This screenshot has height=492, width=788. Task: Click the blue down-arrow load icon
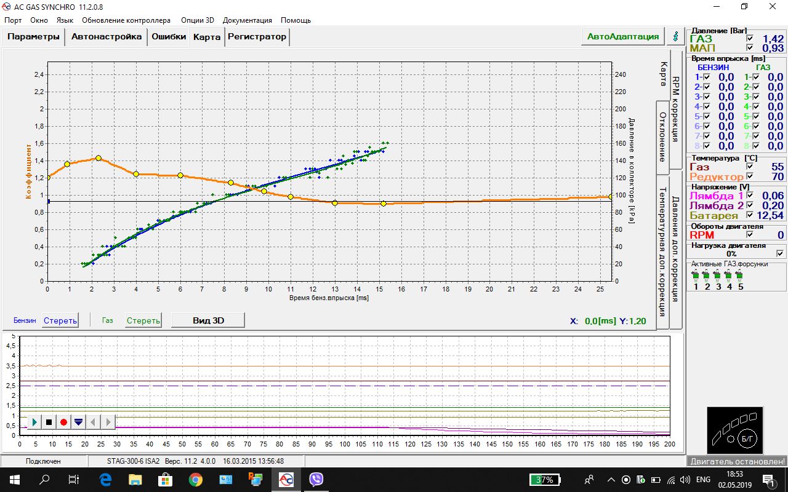(78, 422)
